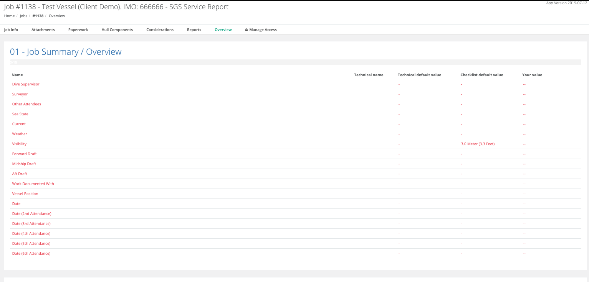Click the Visibility checklist default value
Screen dimensions: 589x282
(x=478, y=144)
